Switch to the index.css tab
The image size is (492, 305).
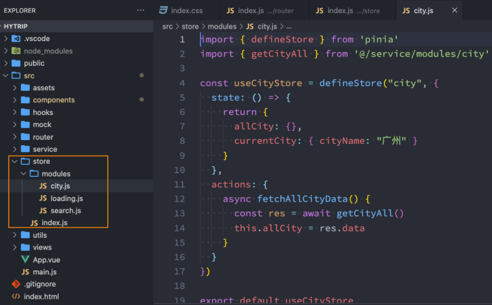pos(187,11)
